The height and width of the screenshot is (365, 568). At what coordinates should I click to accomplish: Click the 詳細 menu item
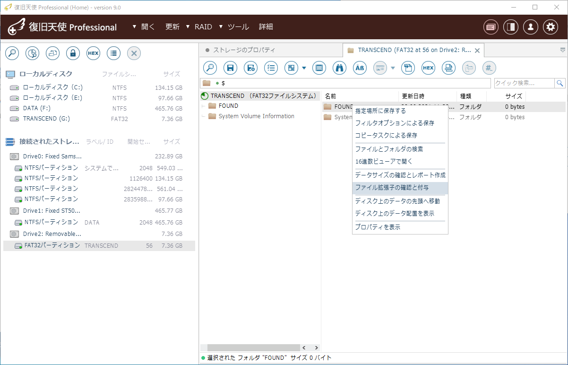tap(266, 27)
